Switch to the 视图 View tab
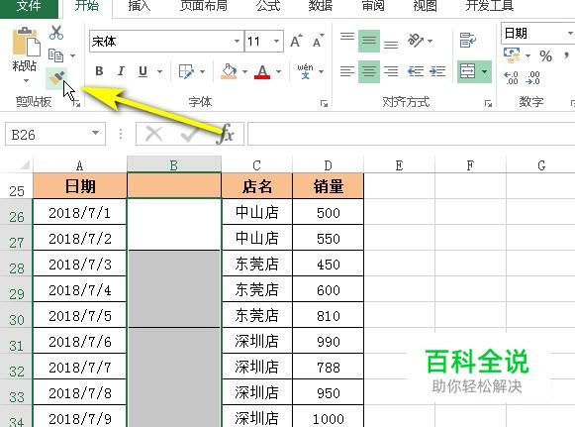The height and width of the screenshot is (427, 575). 425,6
